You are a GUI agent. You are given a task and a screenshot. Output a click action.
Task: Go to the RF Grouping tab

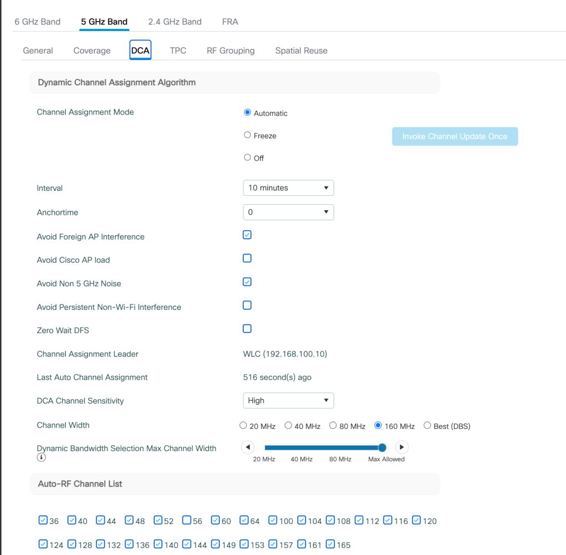230,50
